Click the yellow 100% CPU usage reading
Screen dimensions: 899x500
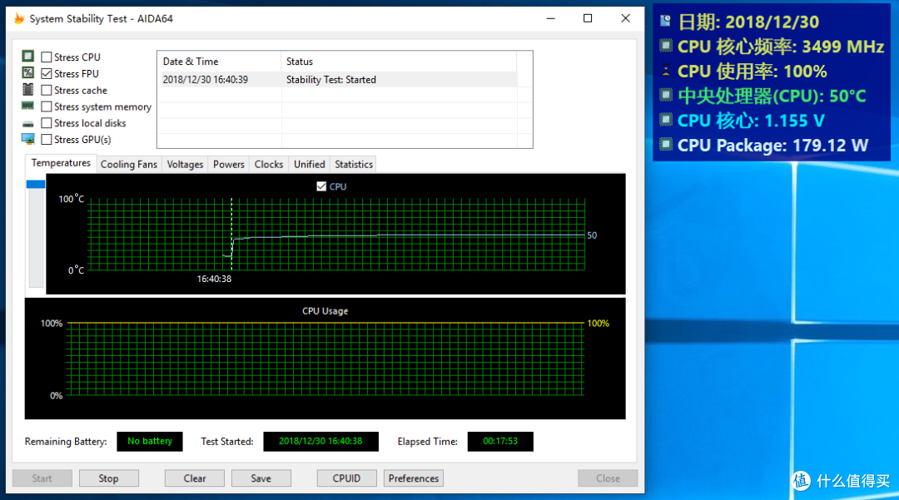tap(598, 323)
